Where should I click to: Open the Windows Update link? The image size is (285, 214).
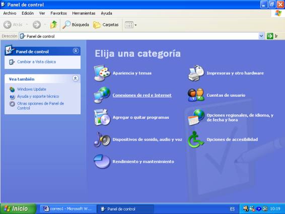(x=31, y=89)
